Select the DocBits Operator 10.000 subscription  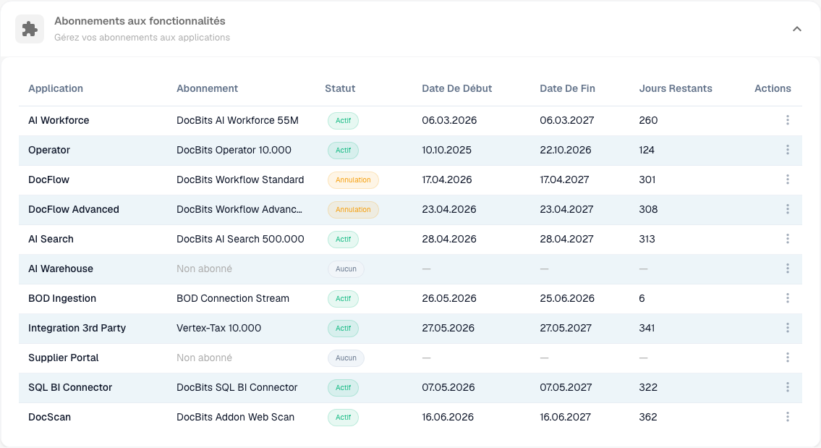coord(234,151)
